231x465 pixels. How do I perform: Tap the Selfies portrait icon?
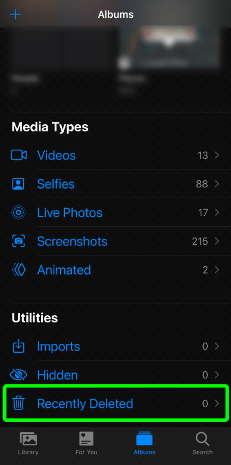[18, 184]
